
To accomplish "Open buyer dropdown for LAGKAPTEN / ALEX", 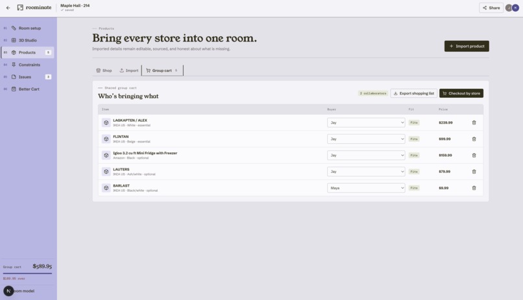I will (366, 122).
